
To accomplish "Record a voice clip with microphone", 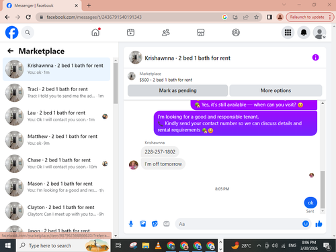I will (x=131, y=224).
